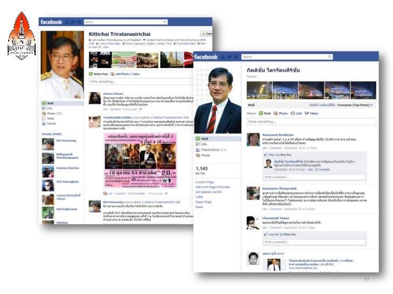Open the page profile picture in the suit
393x294 pixels.
pyautogui.click(x=218, y=100)
